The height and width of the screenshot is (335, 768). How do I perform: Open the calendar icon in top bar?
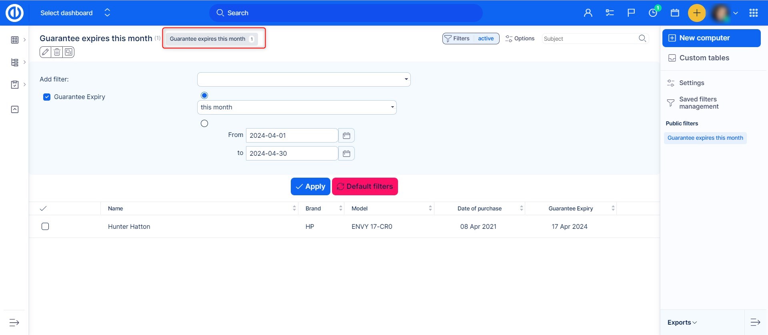675,13
